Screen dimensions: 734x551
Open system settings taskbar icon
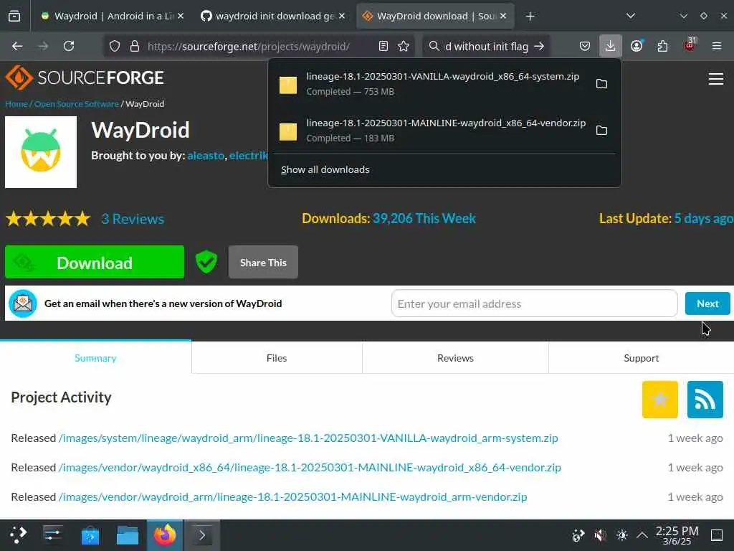(53, 535)
